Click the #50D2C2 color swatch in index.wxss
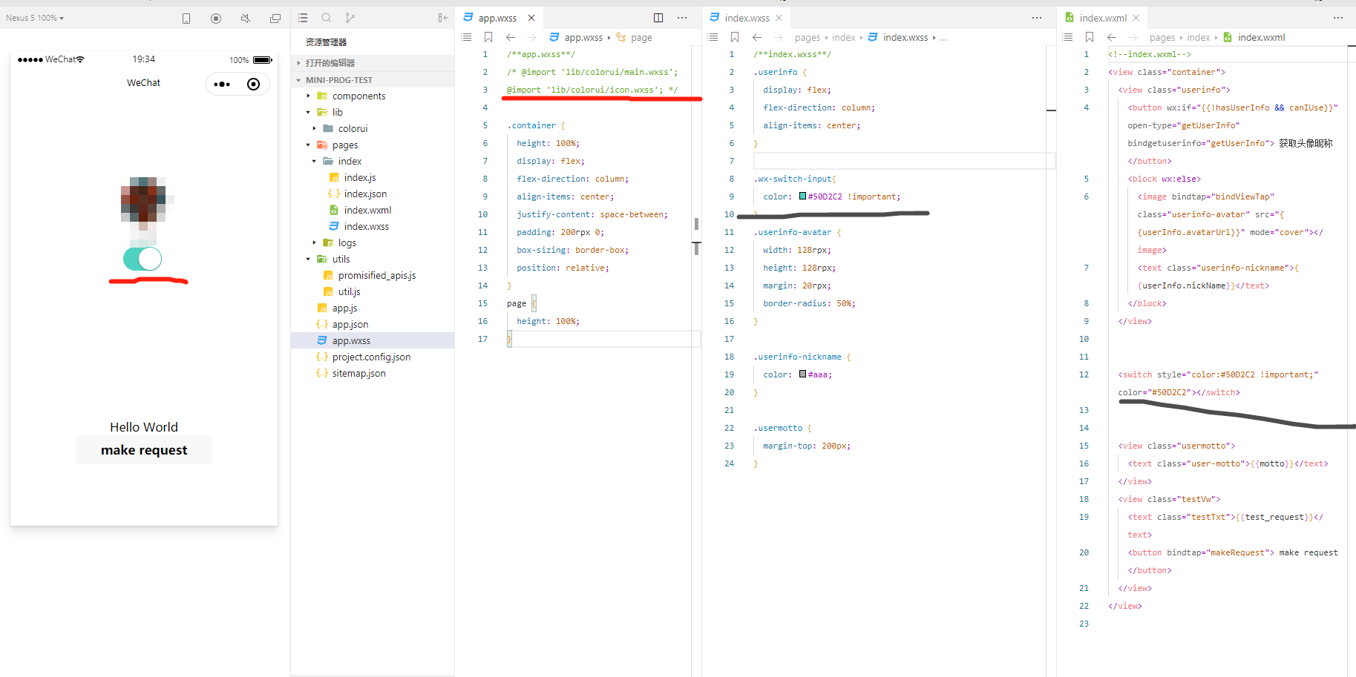The image size is (1356, 677). pos(802,197)
